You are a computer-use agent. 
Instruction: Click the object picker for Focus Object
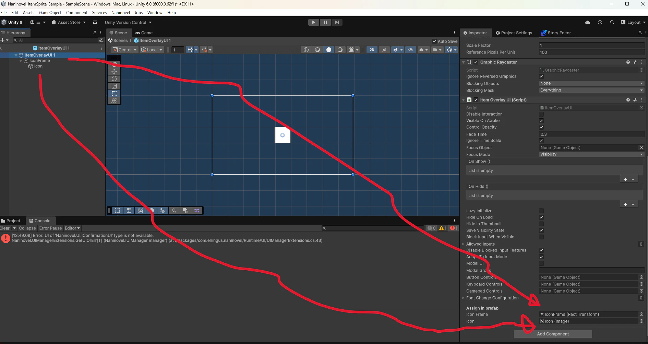tap(641, 147)
